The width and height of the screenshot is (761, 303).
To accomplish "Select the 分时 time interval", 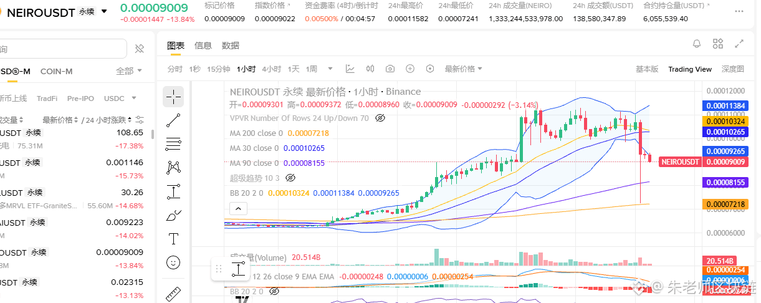I will click(x=175, y=69).
